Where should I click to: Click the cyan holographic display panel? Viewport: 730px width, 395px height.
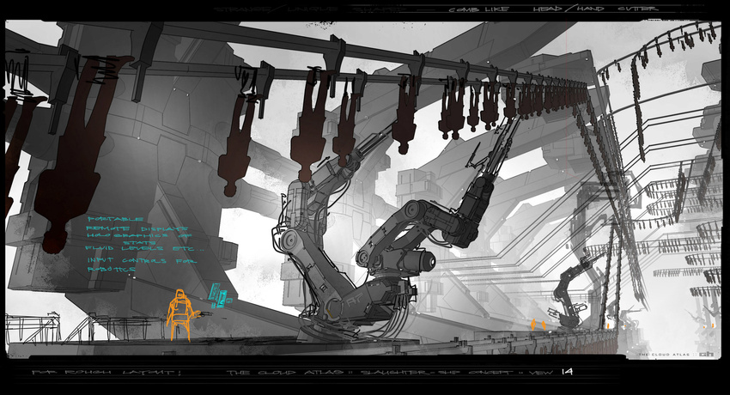click(x=219, y=296)
